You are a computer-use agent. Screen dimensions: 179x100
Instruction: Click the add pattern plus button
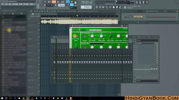(93, 7)
